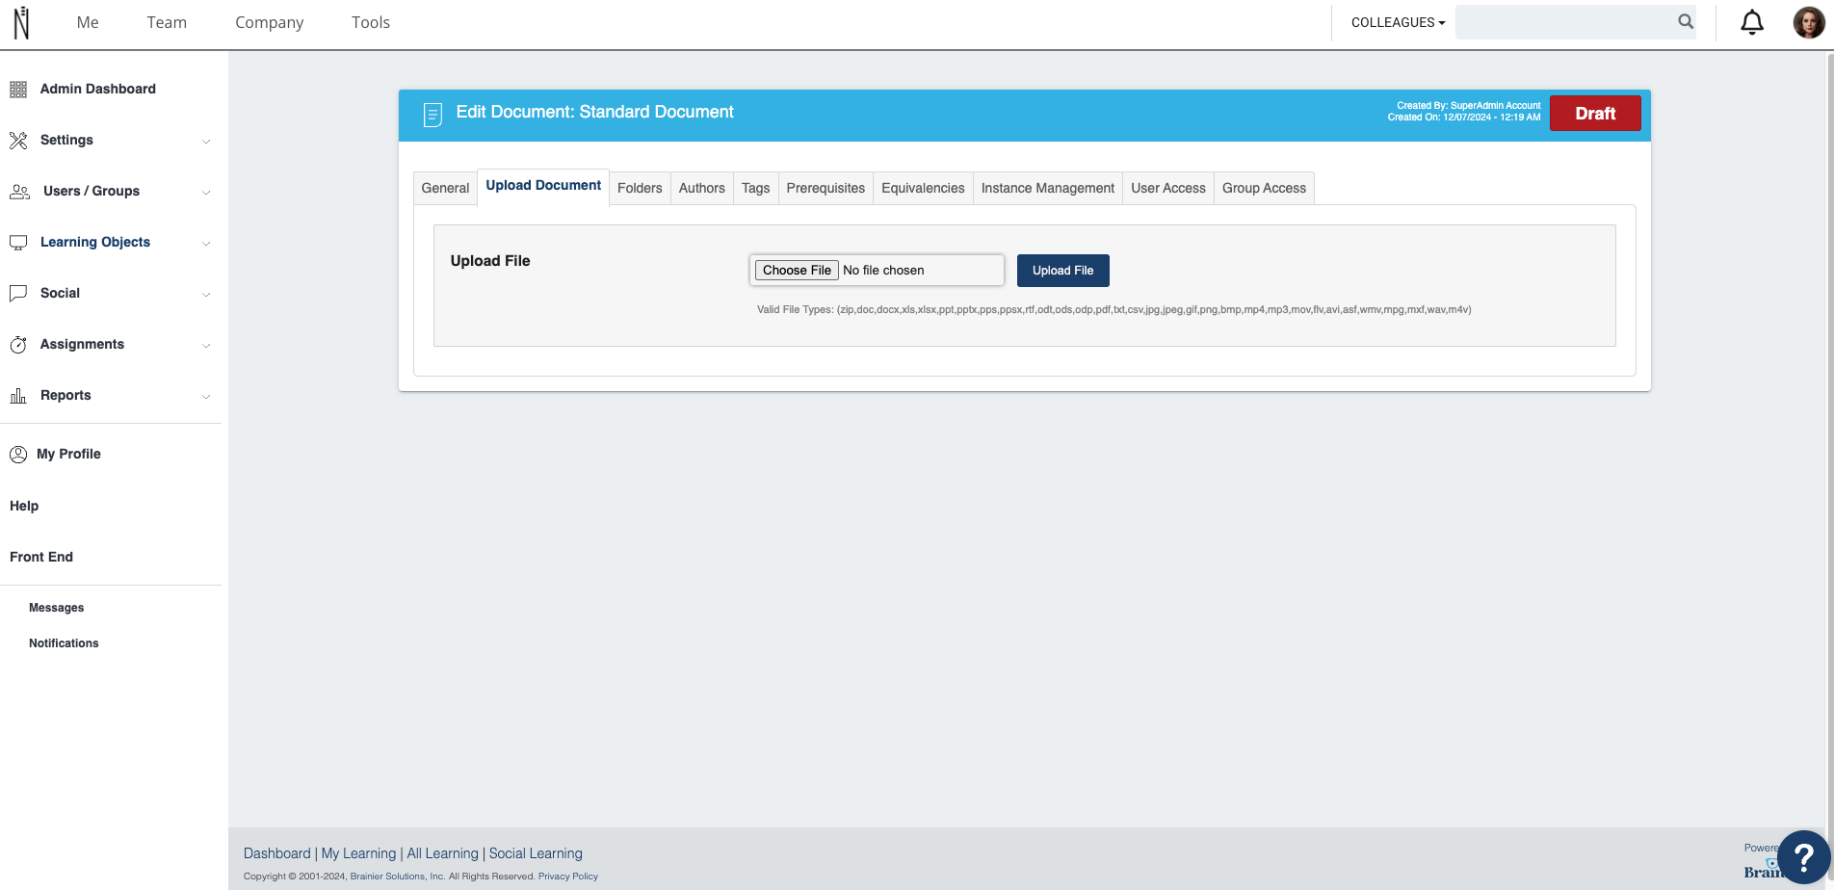Open the Me menu

(88, 22)
